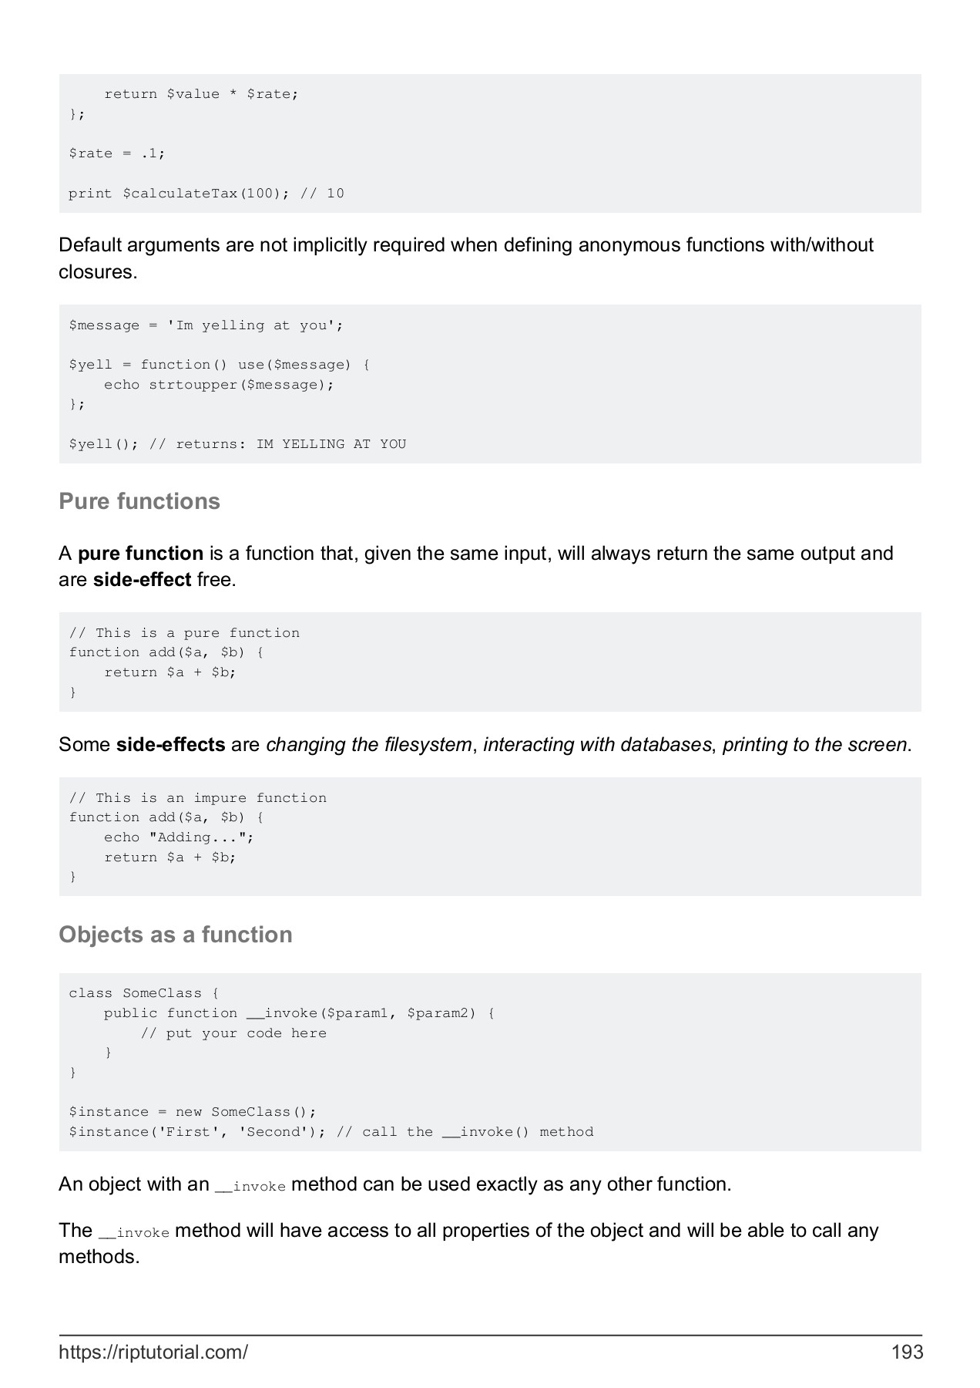This screenshot has width=980, height=1388.
Task: Click the "// put your code here" comment
Action: tap(233, 1033)
